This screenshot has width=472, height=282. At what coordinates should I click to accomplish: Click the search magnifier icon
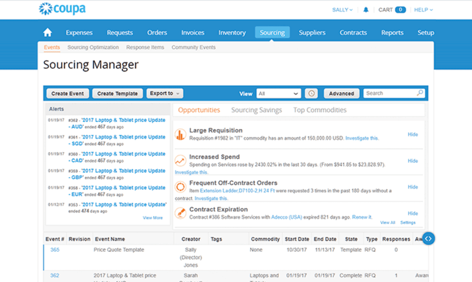(420, 93)
